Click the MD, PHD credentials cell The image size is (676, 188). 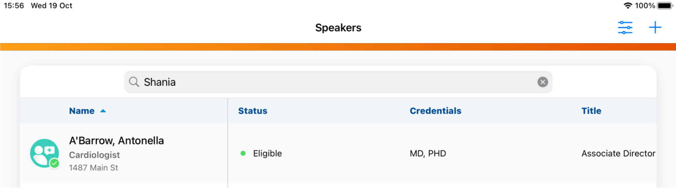[x=428, y=154]
